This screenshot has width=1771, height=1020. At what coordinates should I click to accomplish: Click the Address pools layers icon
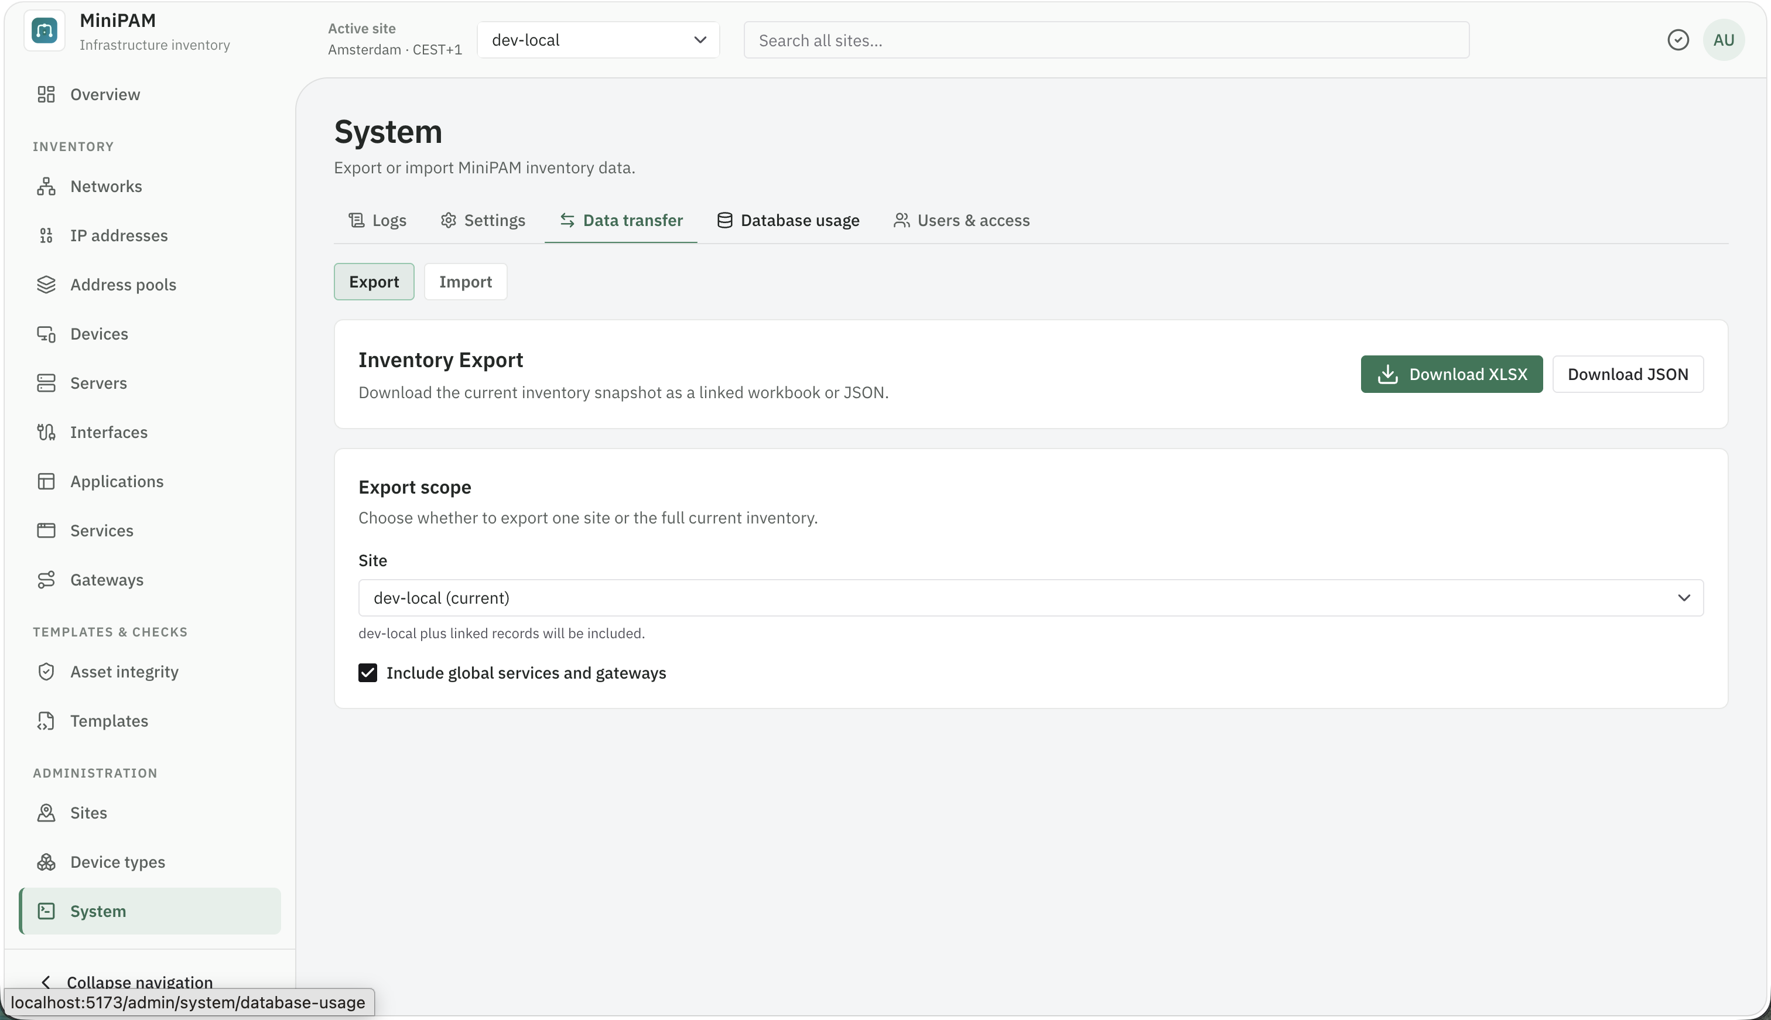coord(46,285)
